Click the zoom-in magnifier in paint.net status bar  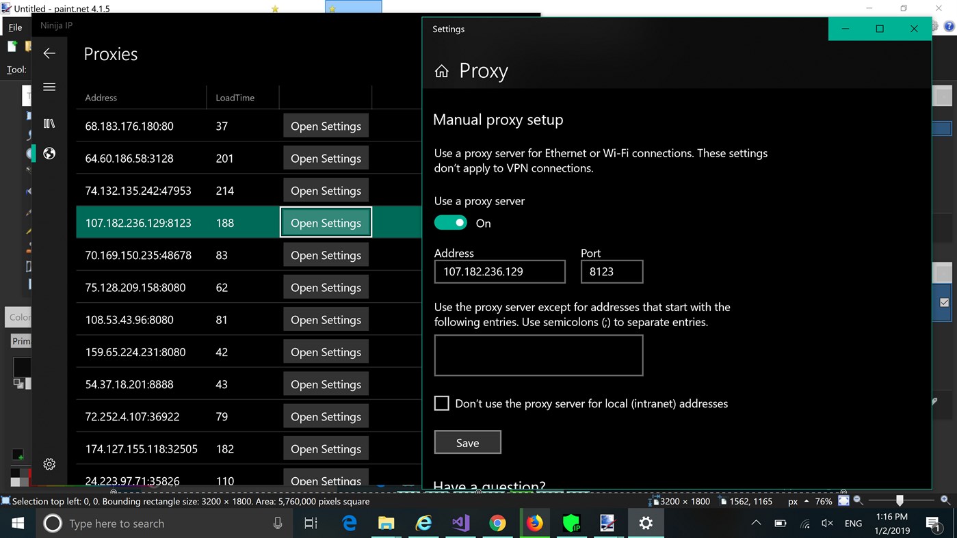click(945, 501)
